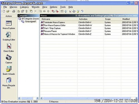Select Run Macro Express Editor macro row
Viewport: 139px width, 104px height.
89,25
